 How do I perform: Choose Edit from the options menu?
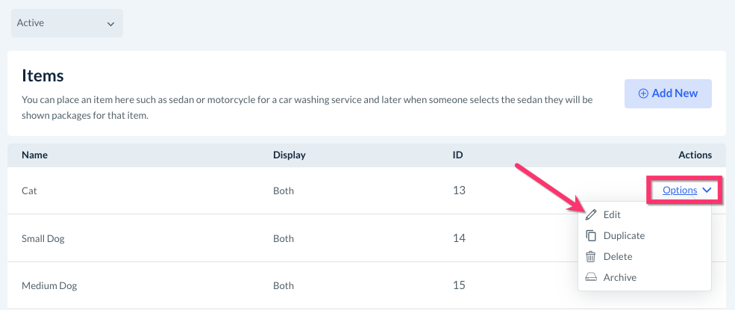[612, 214]
